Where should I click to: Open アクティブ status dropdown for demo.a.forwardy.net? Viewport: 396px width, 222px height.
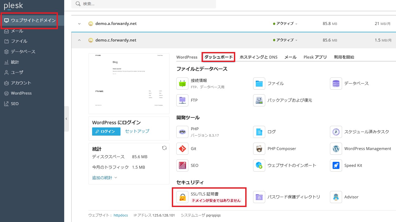click(x=285, y=24)
